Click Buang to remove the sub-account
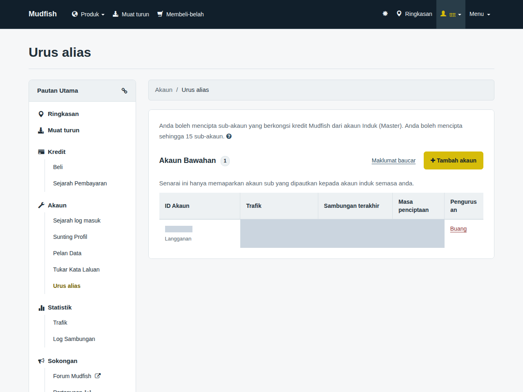This screenshot has height=392, width=523. click(x=458, y=229)
